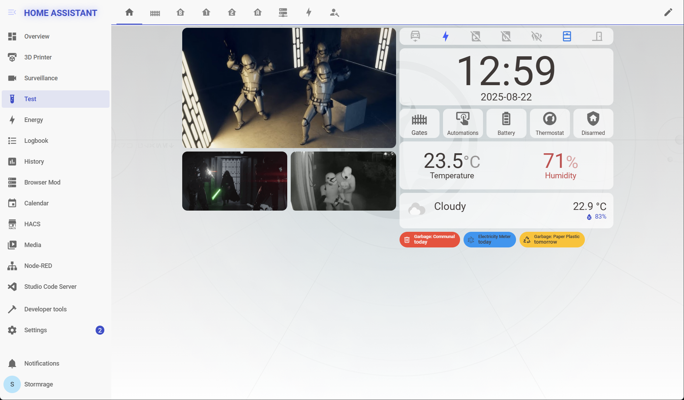Screen dimensions: 684x400
Task: Collapse the sidebar with the menu icon
Action: [12, 13]
